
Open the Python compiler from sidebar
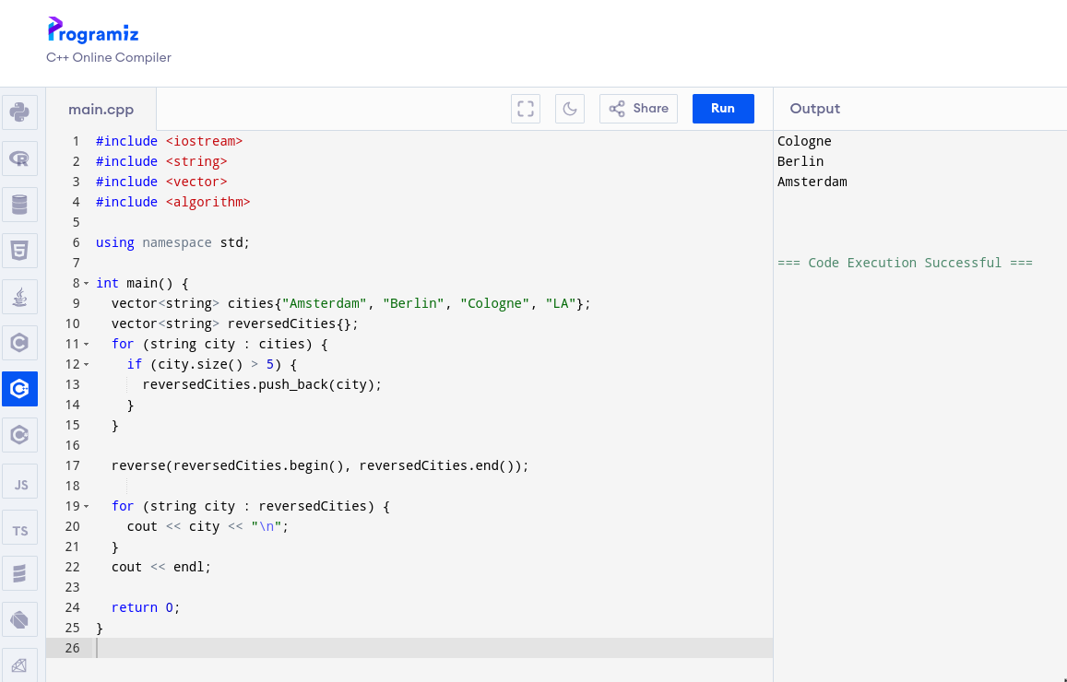pos(19,112)
